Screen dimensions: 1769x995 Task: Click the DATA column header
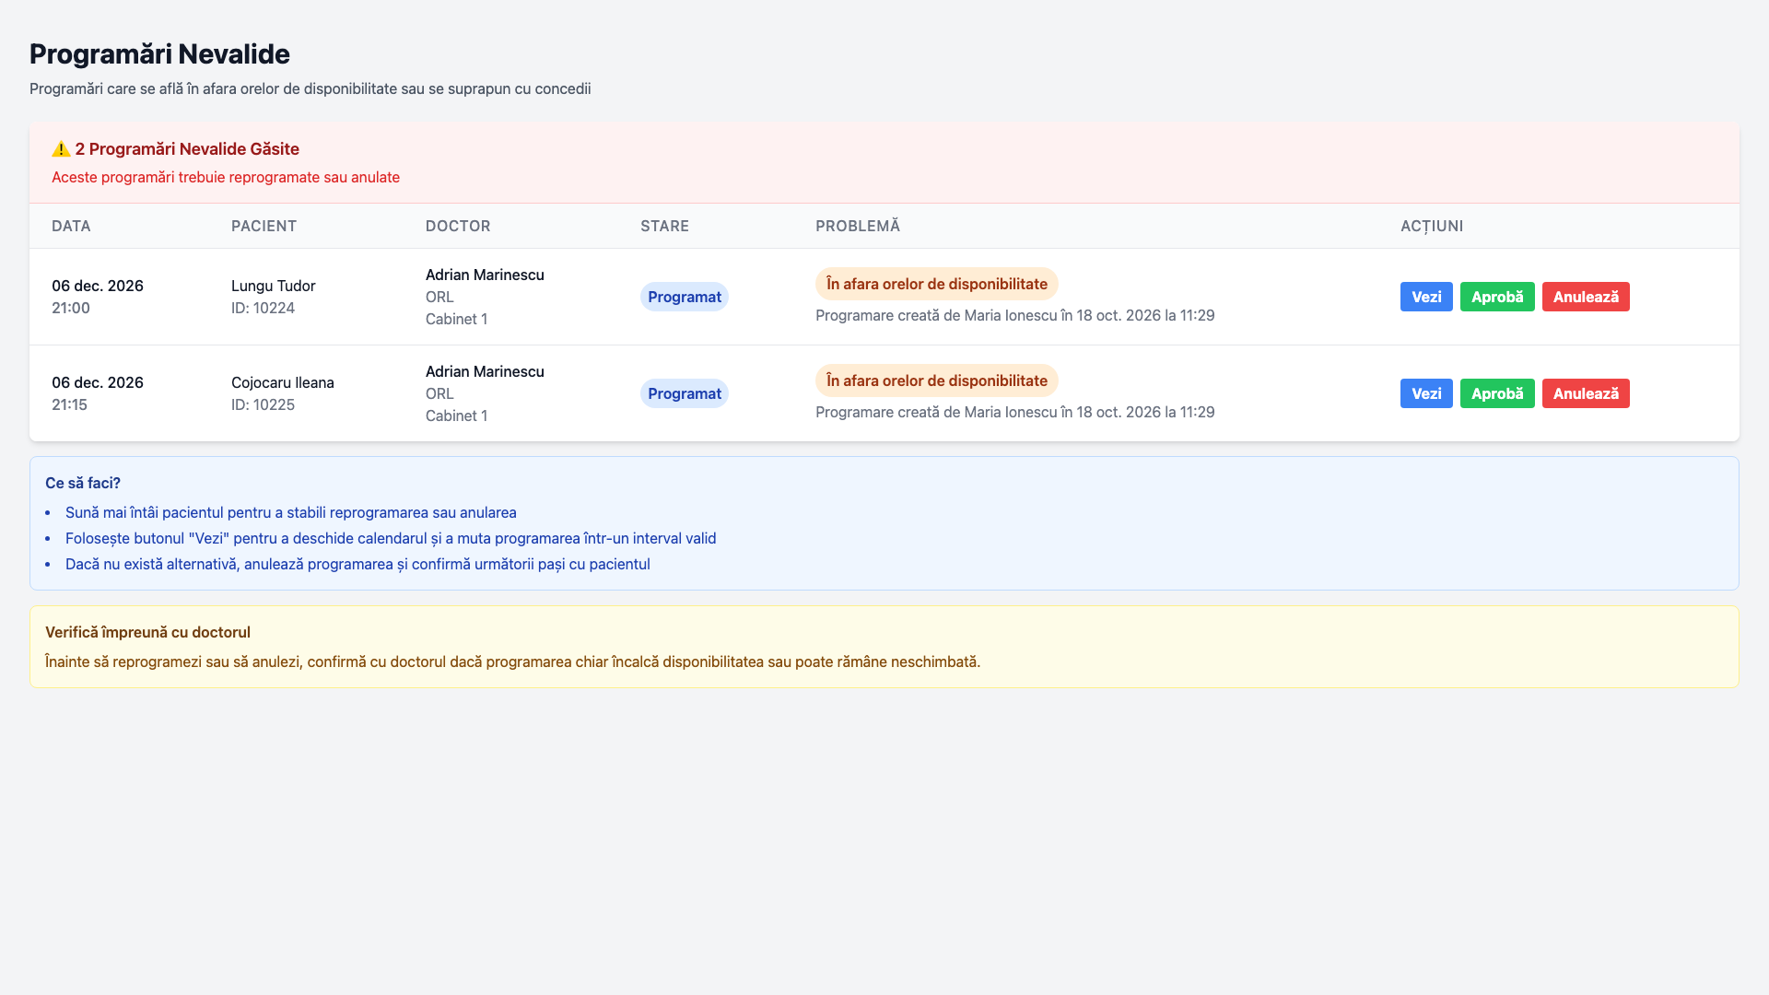71,226
